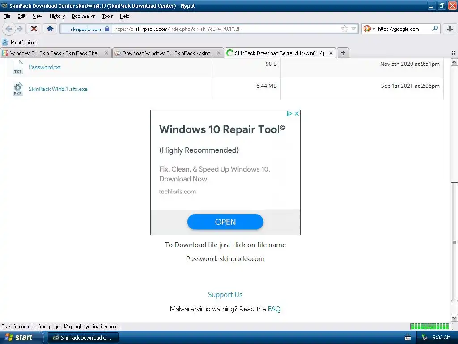Click the Password: skinpacks.com text
This screenshot has height=344, width=458.
tap(225, 258)
